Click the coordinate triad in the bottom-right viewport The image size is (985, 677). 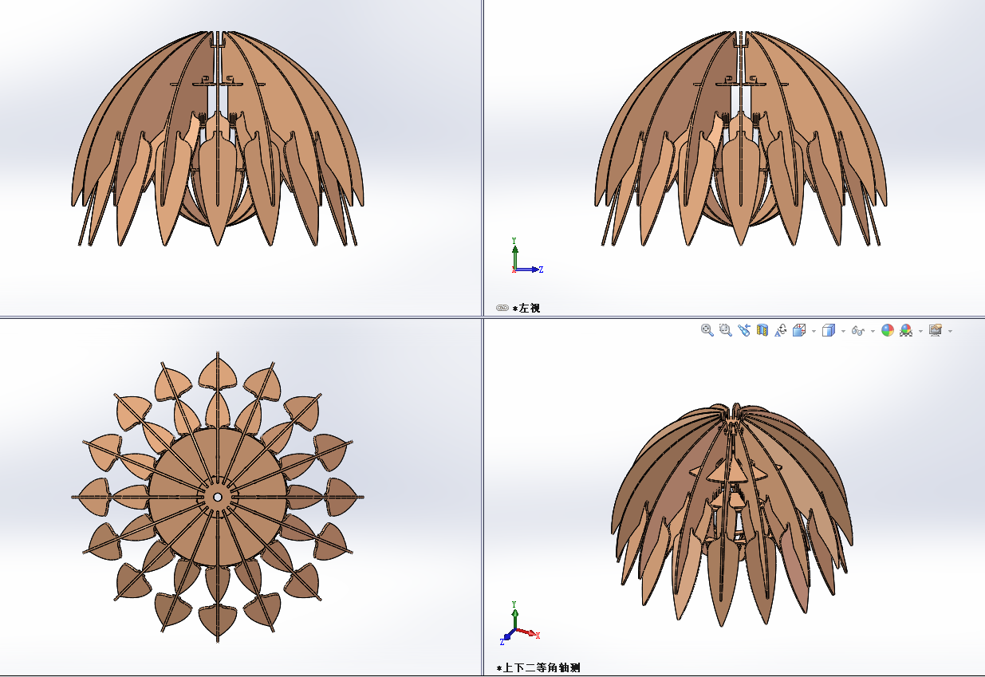click(x=521, y=624)
